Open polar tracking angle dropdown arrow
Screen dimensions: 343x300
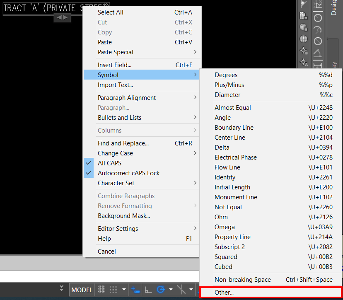click(171, 289)
